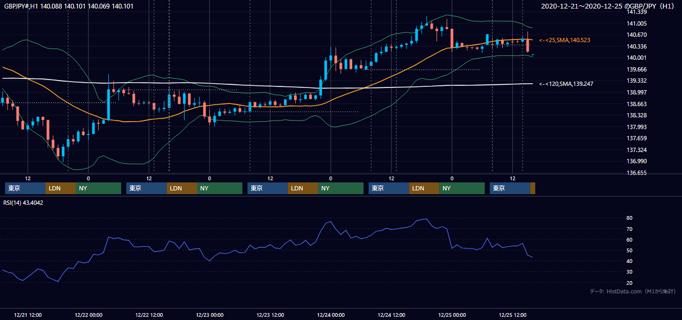
Task: Click the 12/24 12:00 time axis label
Action: click(x=391, y=315)
